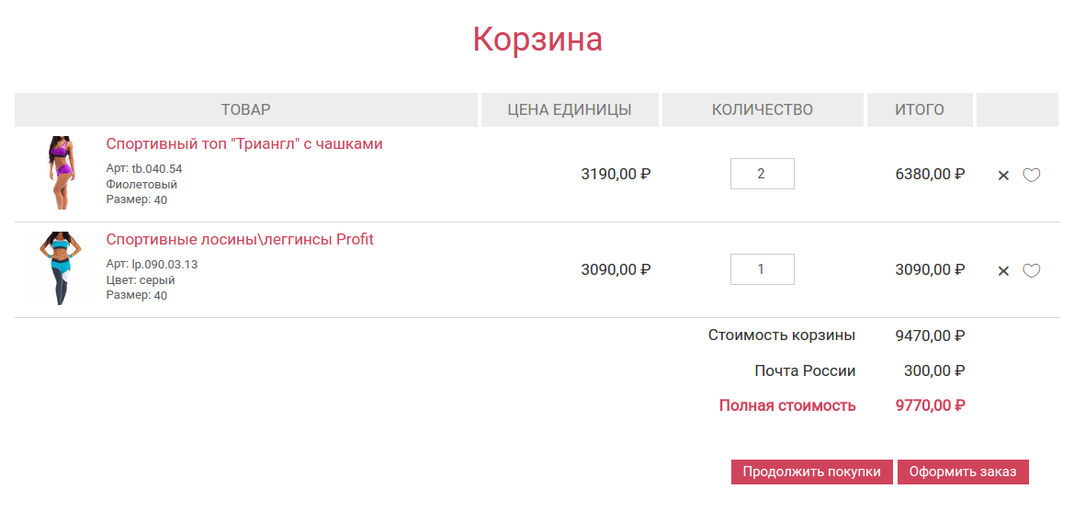
Task: Click the Полная стоимость total 9770,00 amount
Action: pos(930,405)
